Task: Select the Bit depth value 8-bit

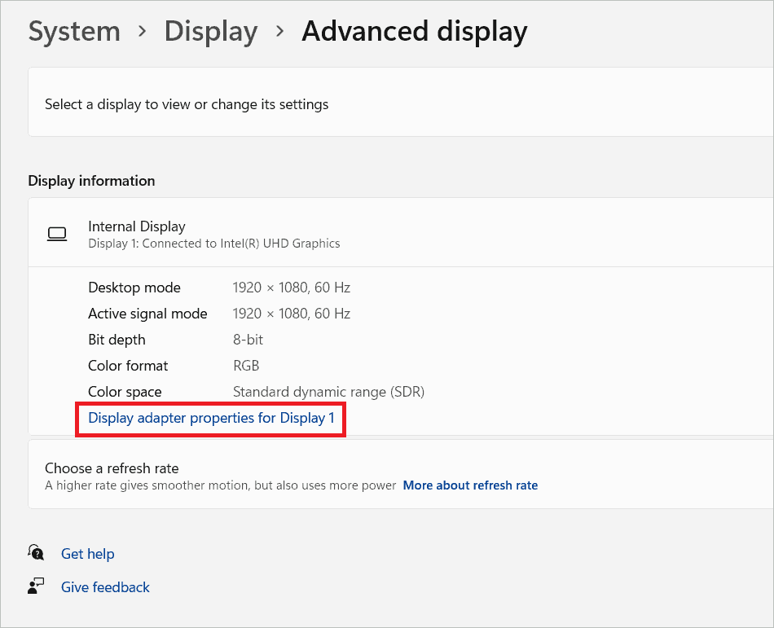Action: [x=248, y=339]
